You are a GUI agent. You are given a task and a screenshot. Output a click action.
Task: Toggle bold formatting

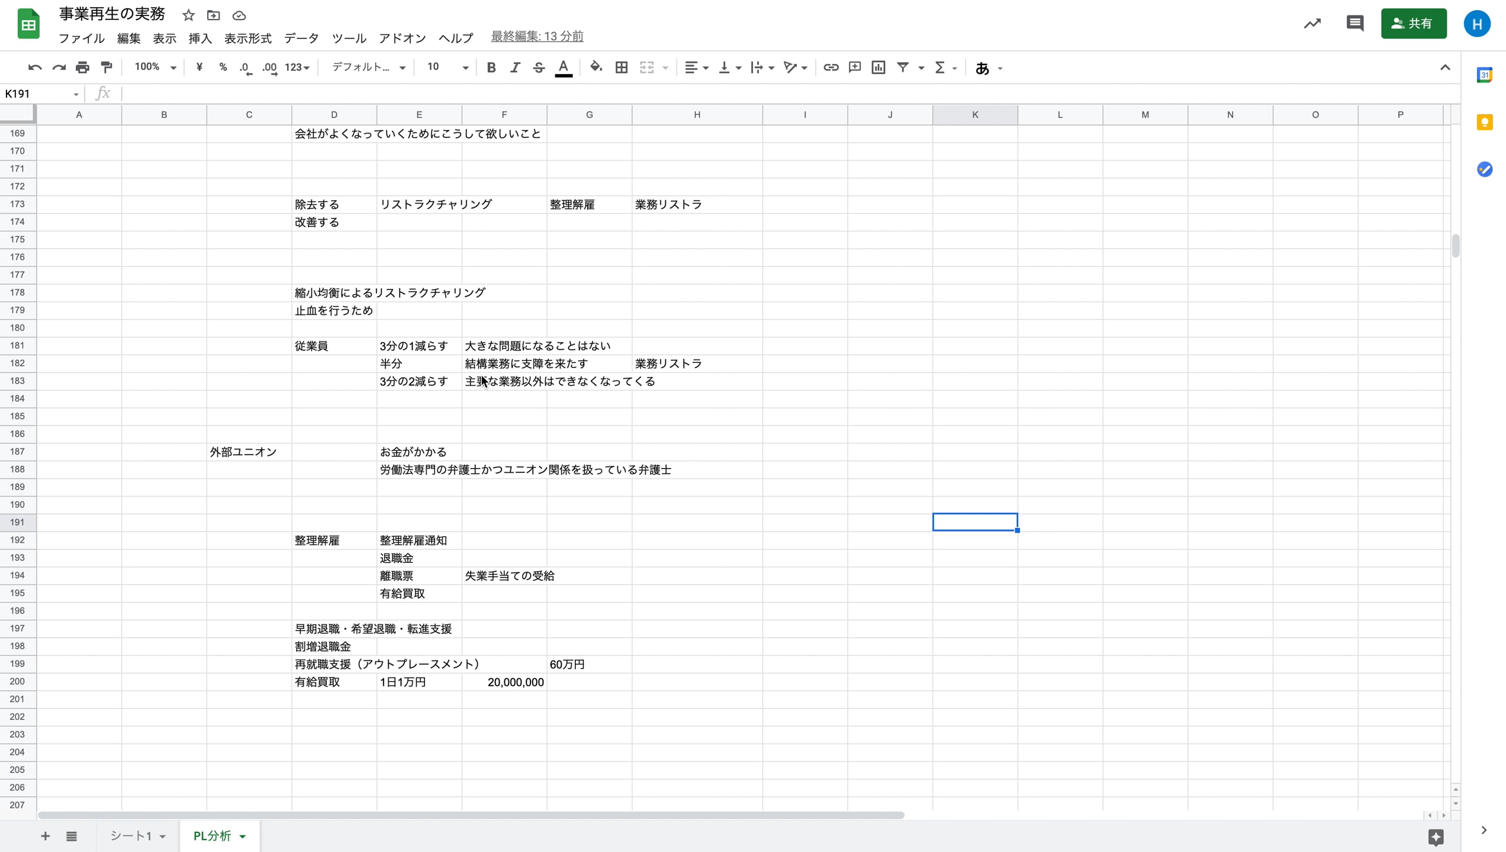tap(491, 67)
